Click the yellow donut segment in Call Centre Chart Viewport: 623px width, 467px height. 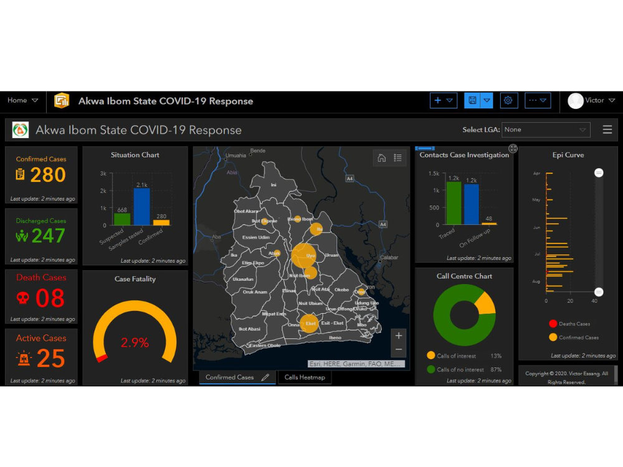click(x=486, y=303)
